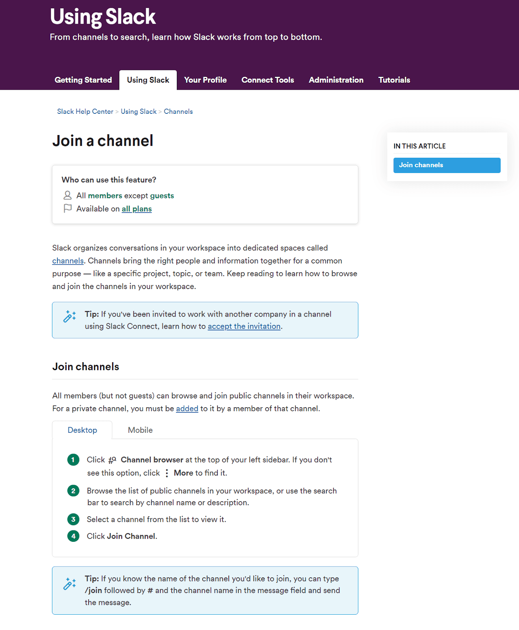519x630 pixels.
Task: Open the Getting Started tab
Action: 83,80
